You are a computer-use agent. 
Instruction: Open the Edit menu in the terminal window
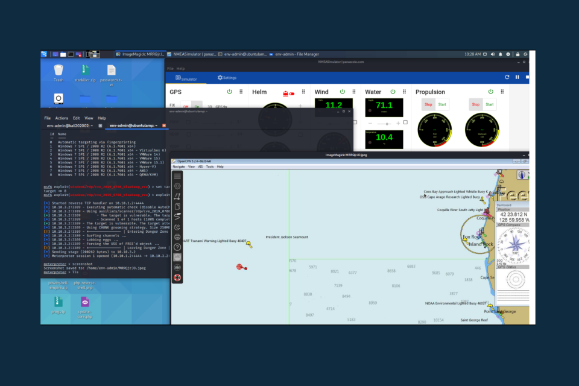(x=77, y=118)
